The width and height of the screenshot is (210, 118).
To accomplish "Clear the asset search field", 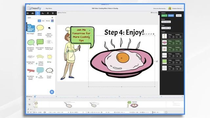I will click(52, 18).
